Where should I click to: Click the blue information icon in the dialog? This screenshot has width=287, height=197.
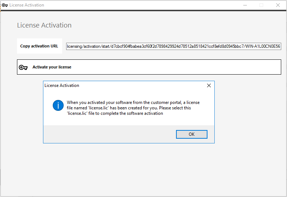[x=58, y=105]
